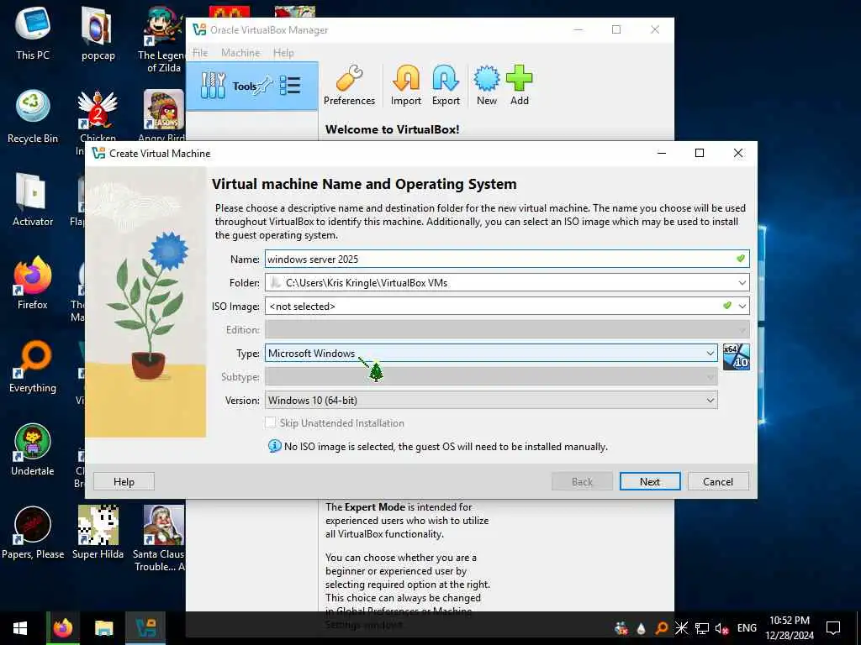Open the Windows Start menu
Image resolution: width=861 pixels, height=645 pixels.
(20, 628)
